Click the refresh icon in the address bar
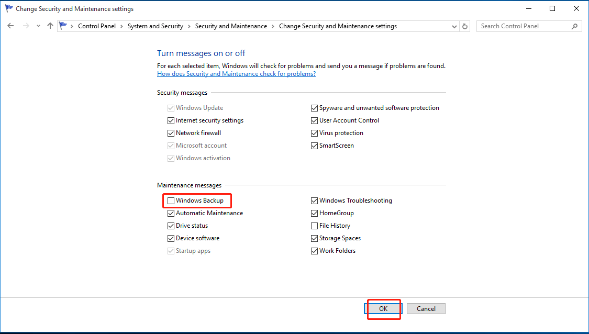 (465, 26)
